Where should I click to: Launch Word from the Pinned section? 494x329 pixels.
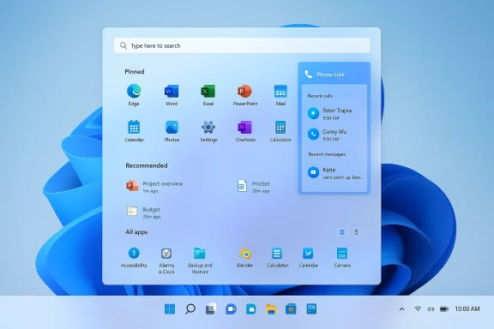tap(172, 95)
